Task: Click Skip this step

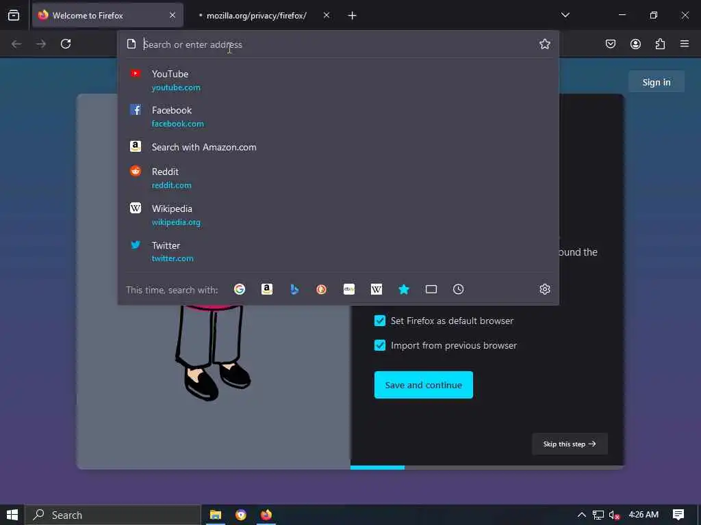Action: tap(570, 444)
